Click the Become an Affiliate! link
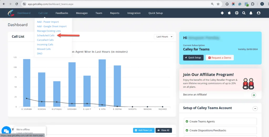Image resolution: width=269 pixels, height=137 pixels. tap(195, 94)
